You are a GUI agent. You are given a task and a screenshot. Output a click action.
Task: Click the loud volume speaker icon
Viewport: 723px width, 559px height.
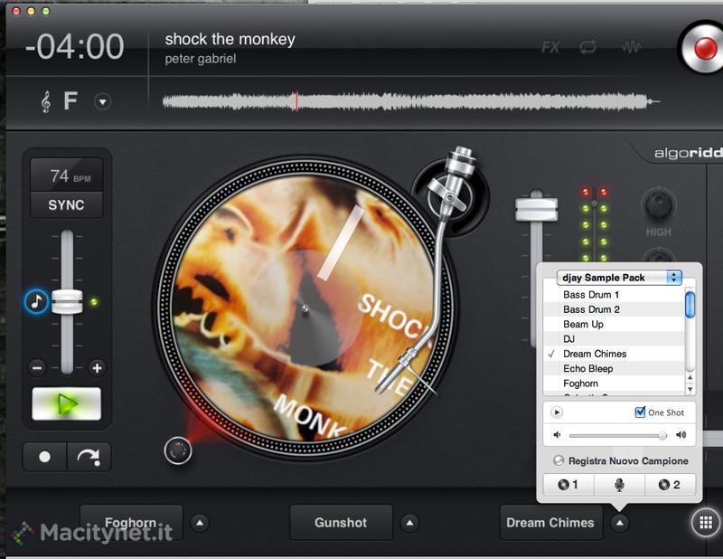point(681,435)
